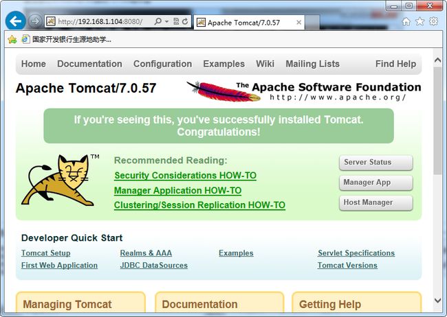The height and width of the screenshot is (317, 447).
Task: Open a new blank tab
Action: point(312,22)
